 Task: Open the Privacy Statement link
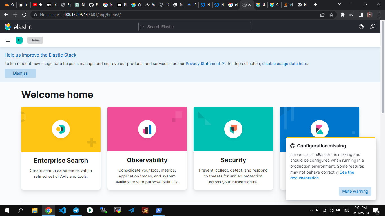pos(203,64)
